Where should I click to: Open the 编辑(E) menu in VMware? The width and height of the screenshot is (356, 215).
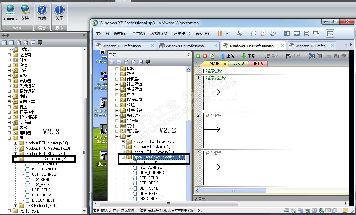point(120,34)
